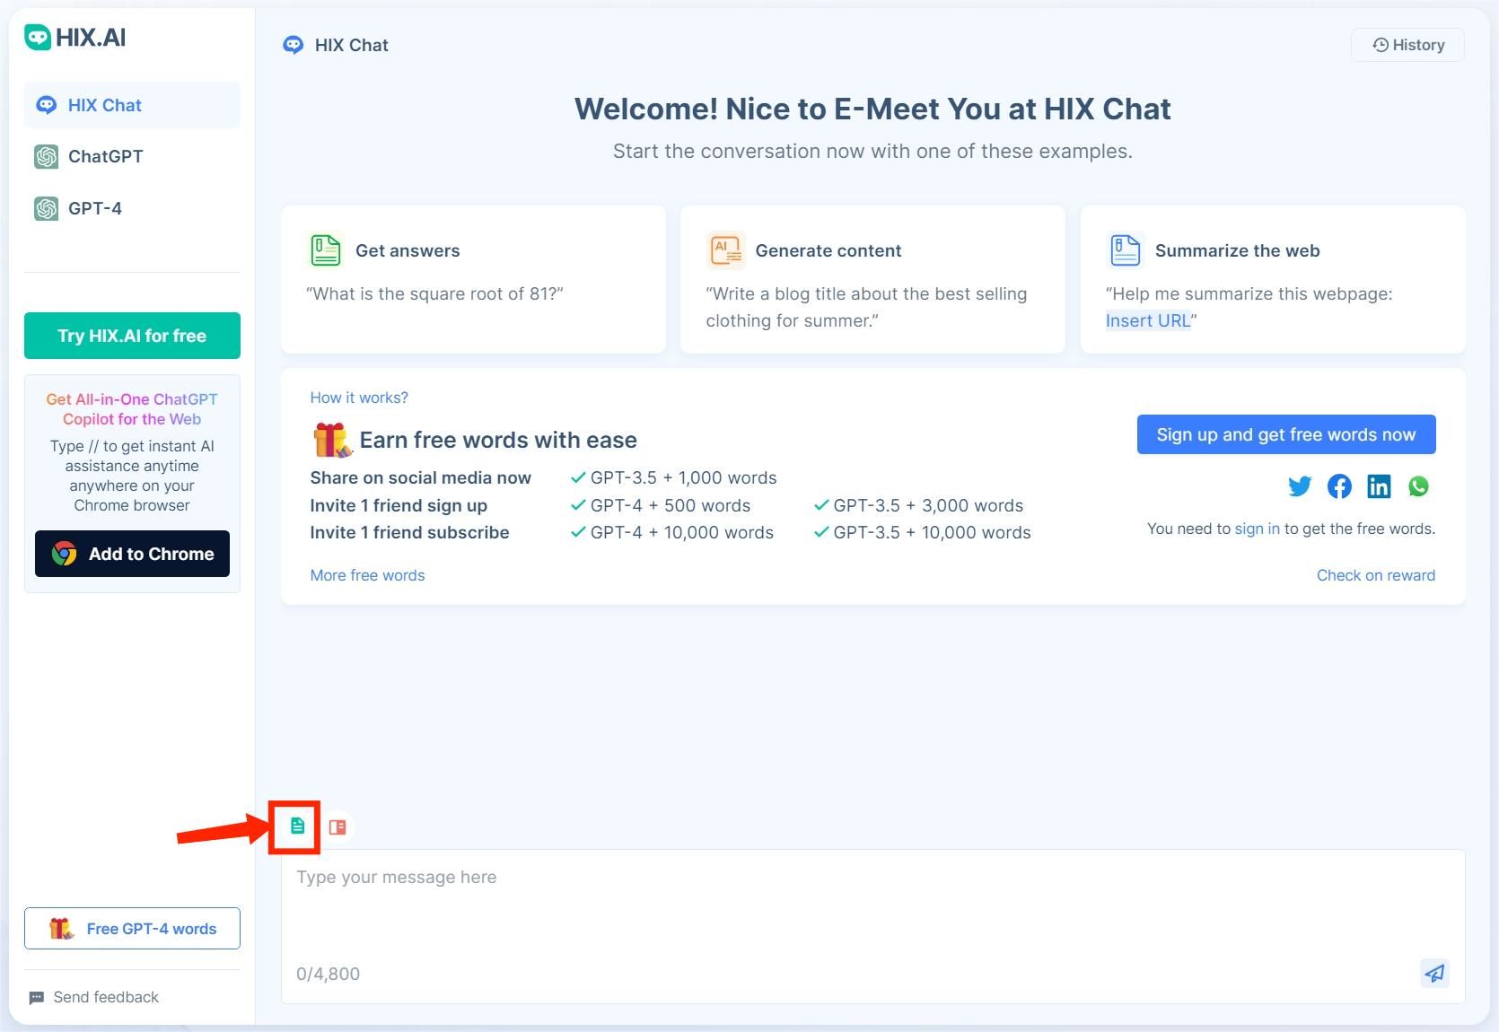Screen dimensions: 1499x1032
Task: Share on WhatsApp via its icon
Action: (x=1419, y=486)
